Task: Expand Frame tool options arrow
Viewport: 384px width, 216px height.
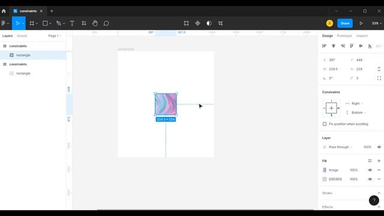Action: pyautogui.click(x=37, y=23)
